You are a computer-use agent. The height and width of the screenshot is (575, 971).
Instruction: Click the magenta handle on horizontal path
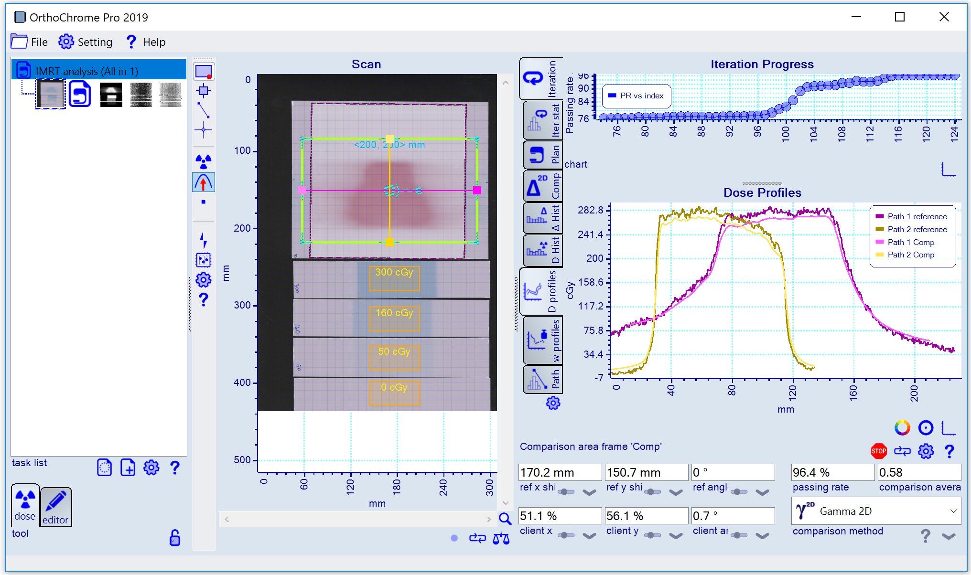point(477,191)
